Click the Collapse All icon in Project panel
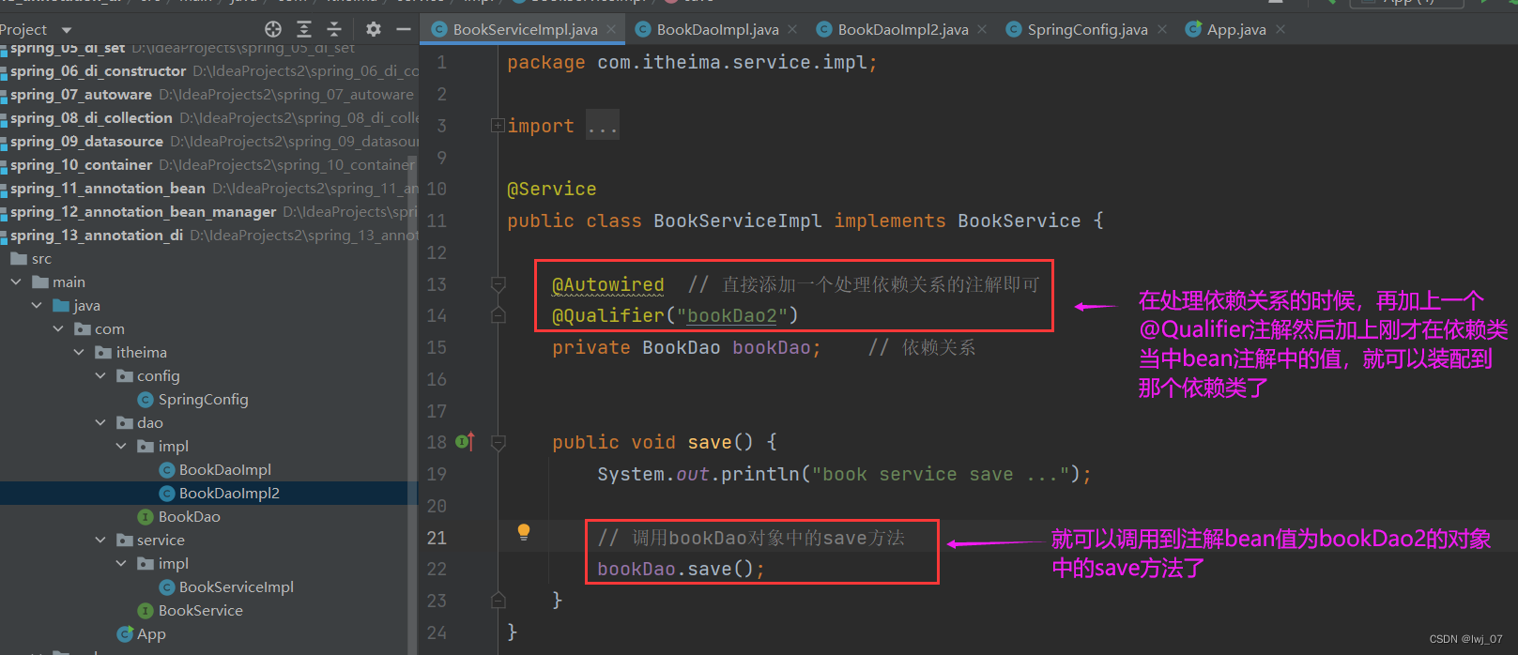The height and width of the screenshot is (655, 1518). click(x=333, y=29)
